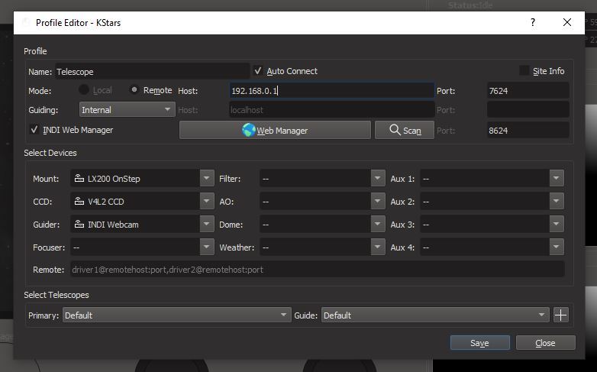Open the Aux 3 dropdown
The image size is (597, 372).
tap(557, 224)
